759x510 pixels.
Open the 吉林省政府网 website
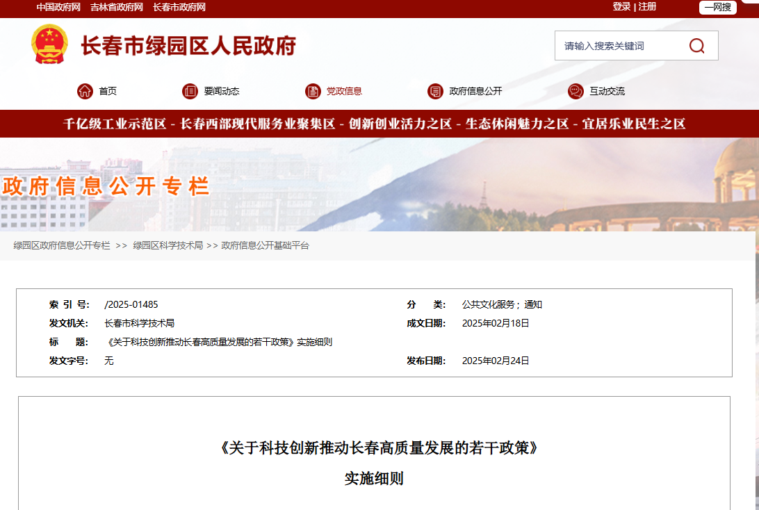click(x=117, y=8)
